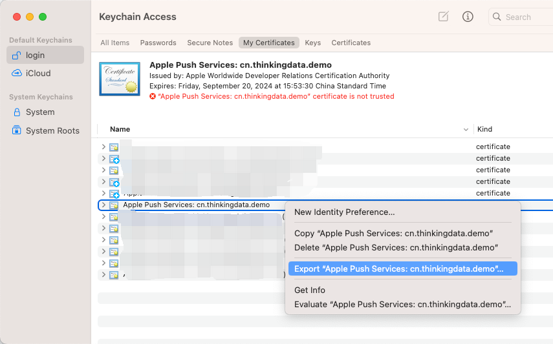Click the System Roots icon
Viewport: 553px width, 344px height.
[16, 130]
